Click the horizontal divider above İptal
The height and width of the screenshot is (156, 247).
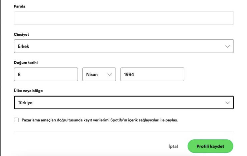[123, 132]
